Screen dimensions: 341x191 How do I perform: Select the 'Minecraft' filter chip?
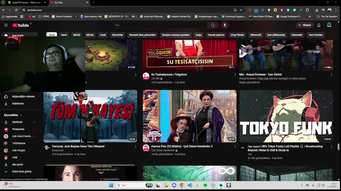(256, 35)
